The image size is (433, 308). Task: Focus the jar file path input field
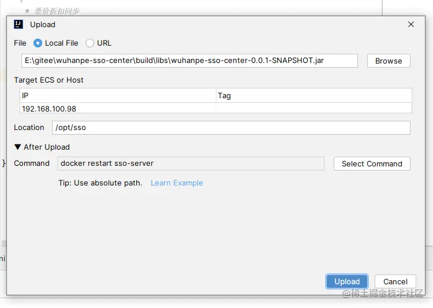point(189,61)
